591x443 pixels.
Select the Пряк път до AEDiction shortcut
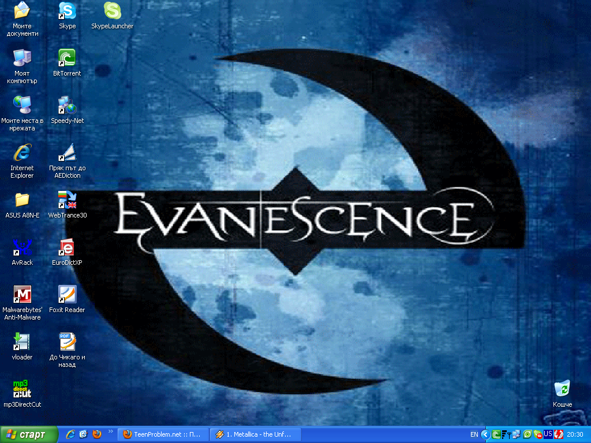[x=67, y=161]
